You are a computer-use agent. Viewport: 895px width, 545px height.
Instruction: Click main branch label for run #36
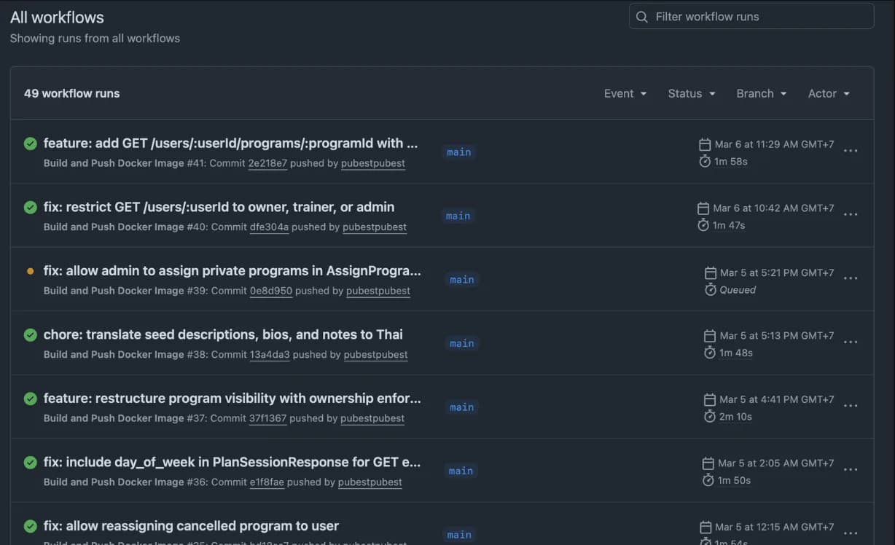click(x=461, y=471)
